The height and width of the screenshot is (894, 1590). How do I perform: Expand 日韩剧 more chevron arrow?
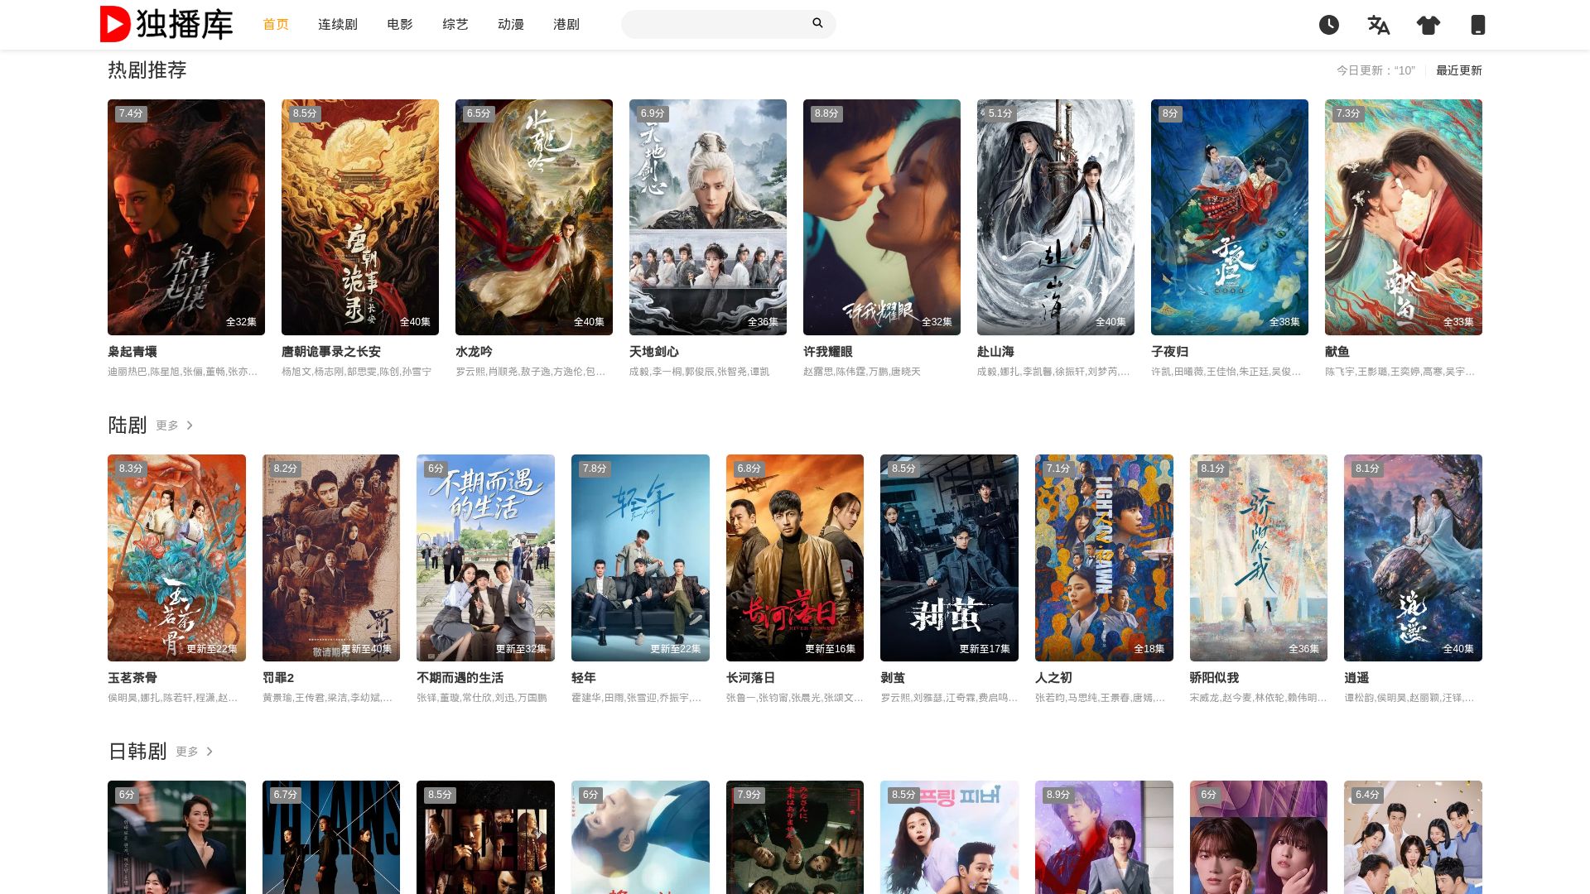[210, 752]
